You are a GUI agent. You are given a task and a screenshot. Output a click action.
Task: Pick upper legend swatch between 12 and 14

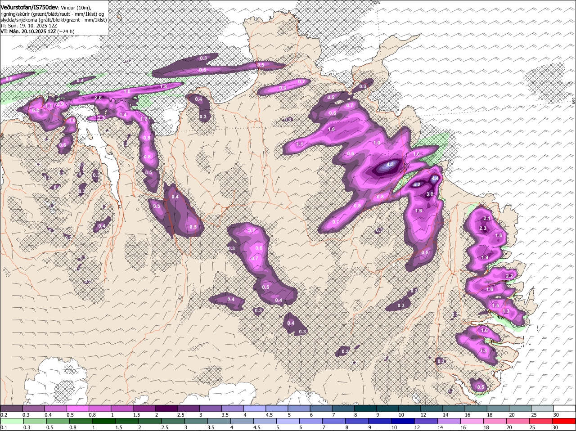click(x=432, y=408)
